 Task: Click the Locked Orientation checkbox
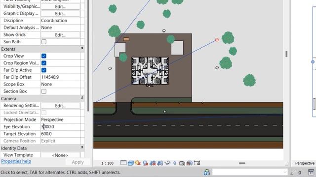44,113
